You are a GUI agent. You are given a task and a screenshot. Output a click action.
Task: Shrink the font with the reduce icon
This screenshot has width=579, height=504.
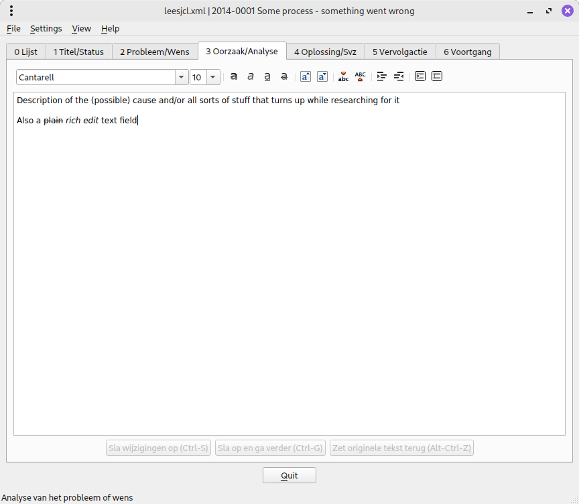point(322,77)
